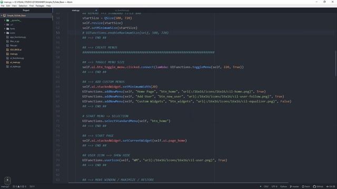Open main.py in the project tree
Screen dimensions: 337x189
[14, 54]
